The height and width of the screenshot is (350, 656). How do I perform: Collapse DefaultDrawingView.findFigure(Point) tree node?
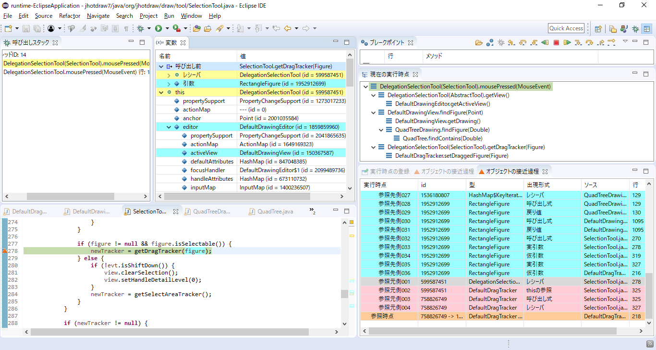pos(374,112)
